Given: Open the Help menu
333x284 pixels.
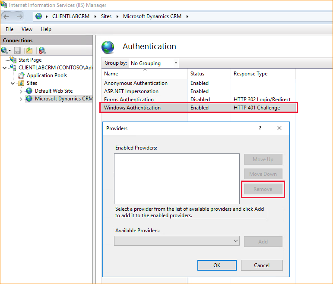Looking at the screenshot, I should 46,29.
